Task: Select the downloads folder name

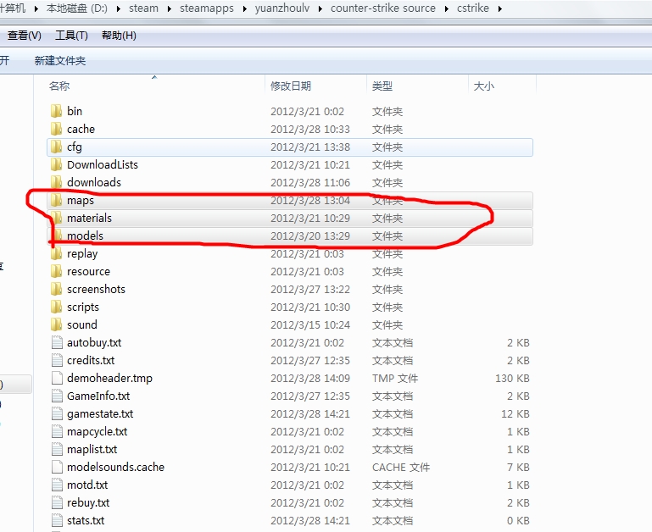Action: pos(94,182)
